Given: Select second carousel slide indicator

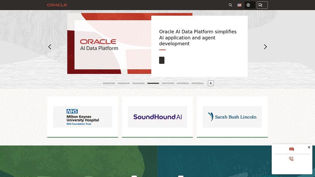Looking at the screenshot, I should [x=124, y=83].
